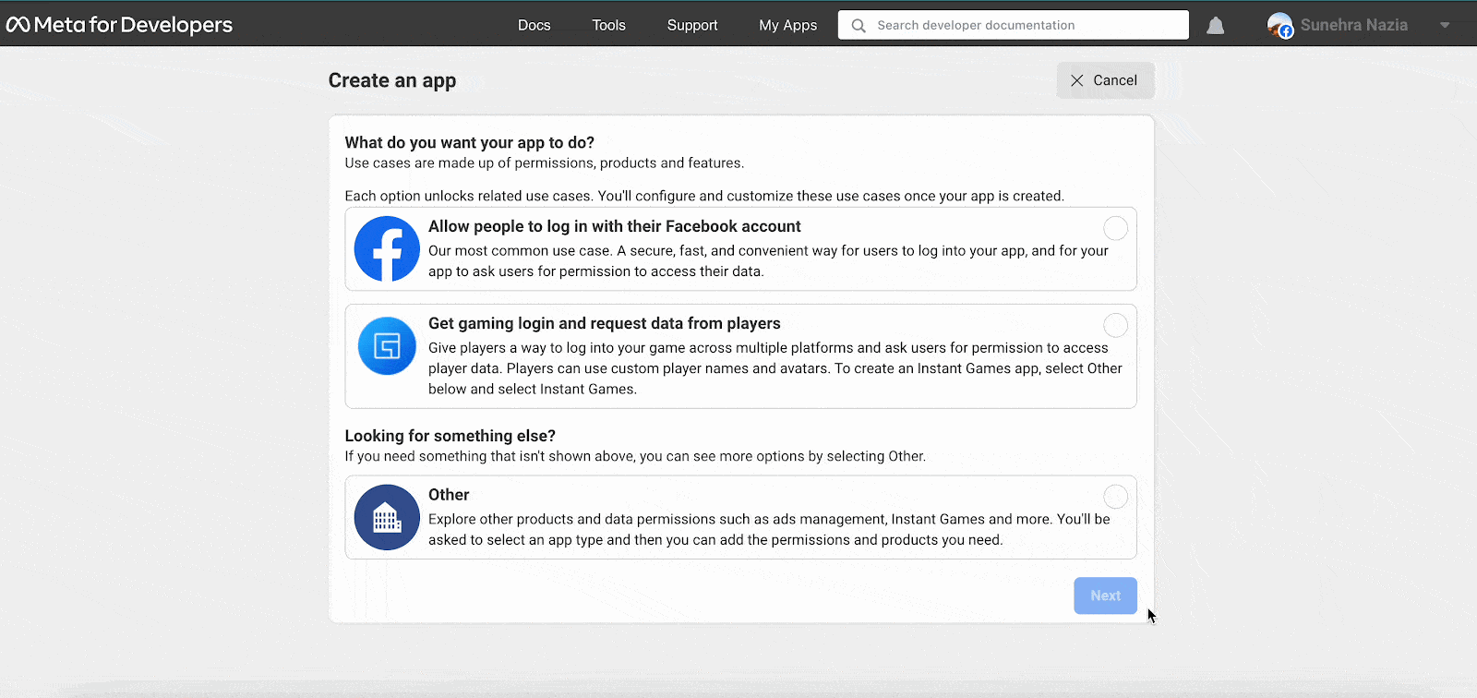This screenshot has height=698, width=1477.
Task: Open the notifications bell
Action: pos(1215,26)
